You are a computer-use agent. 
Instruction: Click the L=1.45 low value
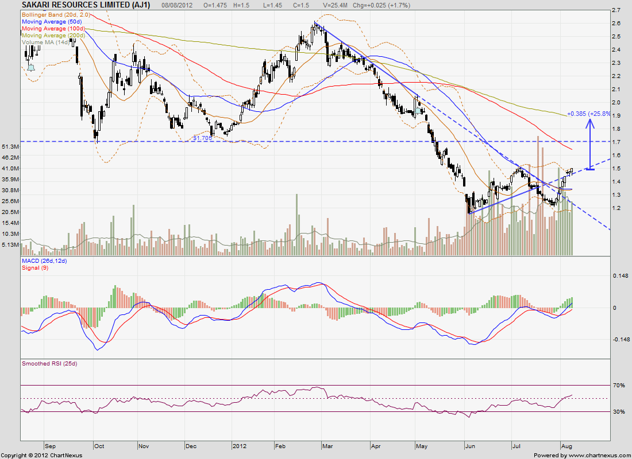click(x=273, y=5)
